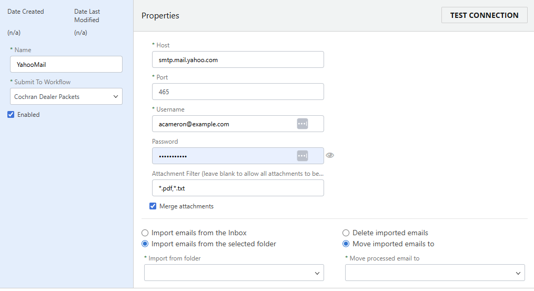Image resolution: width=534 pixels, height=291 pixels.
Task: Choose the Delete imported emails option
Action: click(x=346, y=233)
